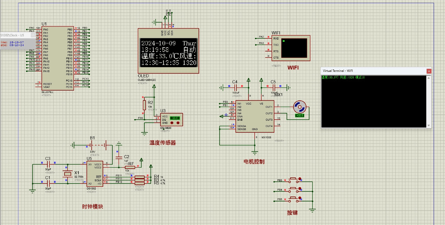The image size is (445, 225).
Task: Click the OLED display screen
Action: [168, 53]
